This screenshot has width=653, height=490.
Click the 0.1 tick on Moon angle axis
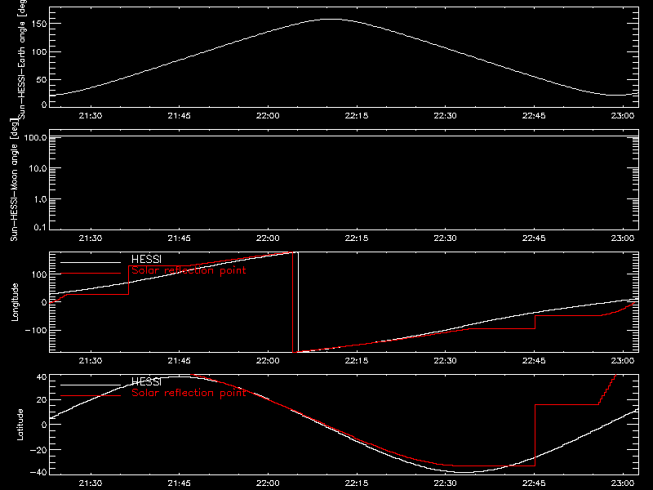[x=40, y=227]
